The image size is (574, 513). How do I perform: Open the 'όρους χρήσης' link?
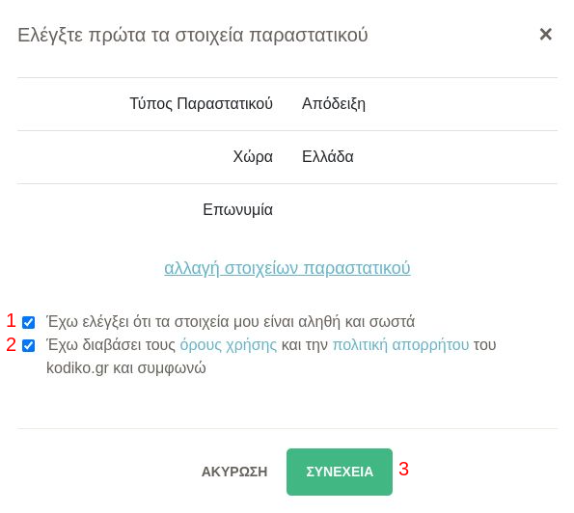(x=229, y=344)
